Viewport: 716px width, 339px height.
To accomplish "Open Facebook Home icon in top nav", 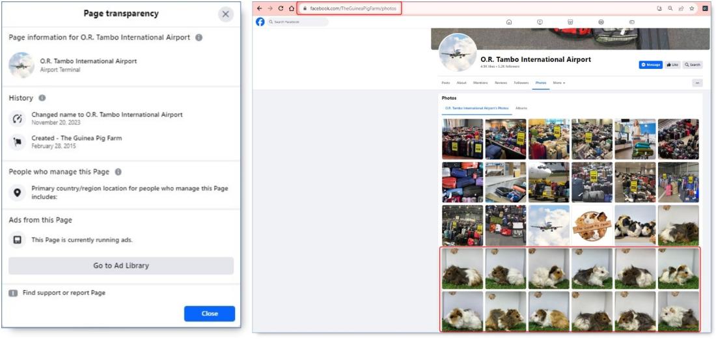I will pos(509,22).
